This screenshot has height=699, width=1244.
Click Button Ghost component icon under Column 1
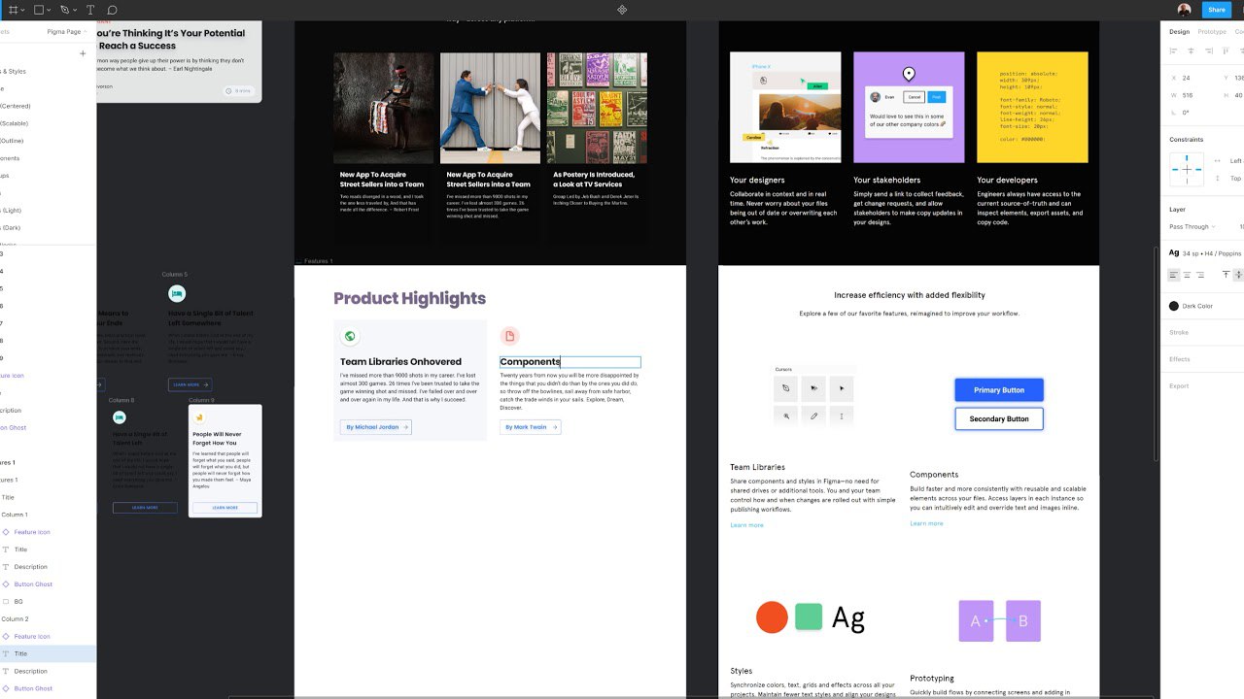6,584
